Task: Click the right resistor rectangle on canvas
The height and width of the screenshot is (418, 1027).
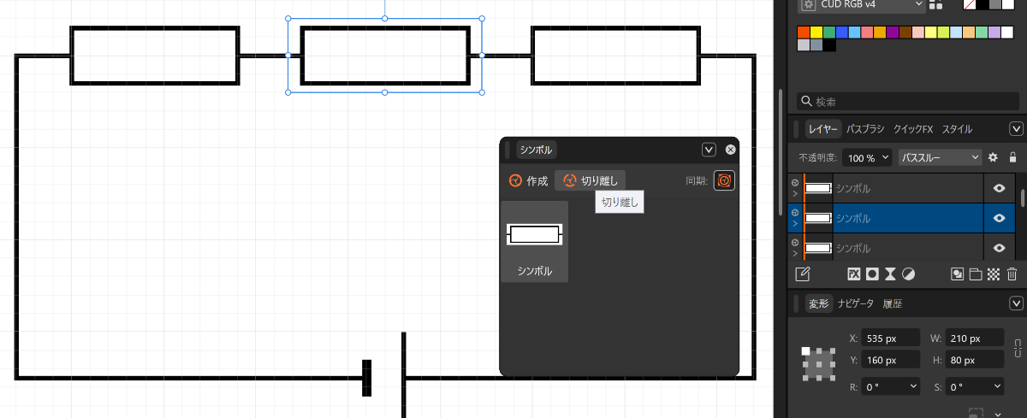Action: (615, 56)
